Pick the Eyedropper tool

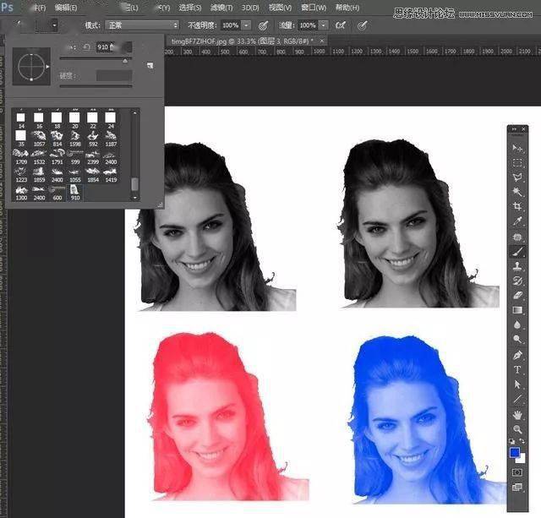pos(517,221)
